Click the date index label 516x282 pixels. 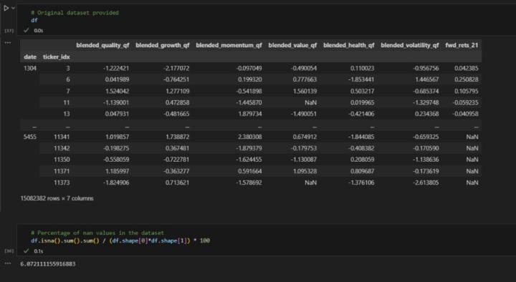pyautogui.click(x=30, y=57)
